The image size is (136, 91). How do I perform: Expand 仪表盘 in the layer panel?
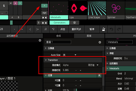click(x=46, y=48)
